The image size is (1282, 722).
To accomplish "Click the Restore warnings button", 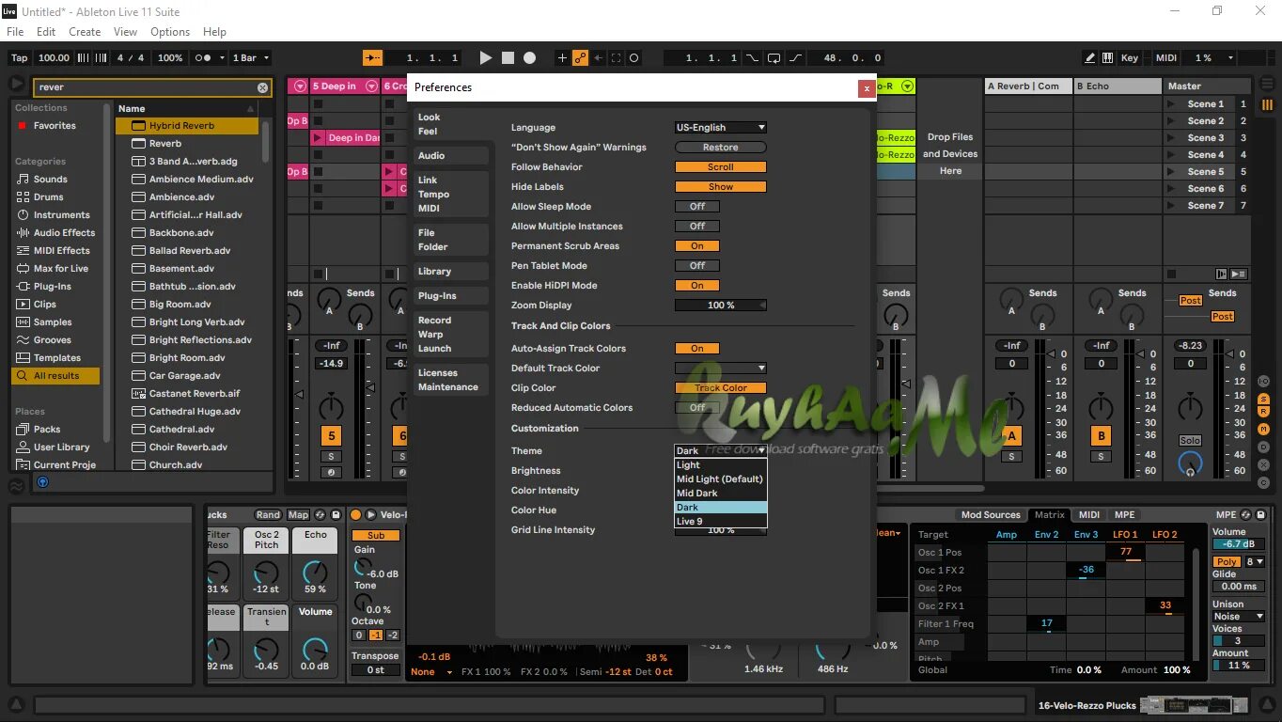I will coord(721,148).
